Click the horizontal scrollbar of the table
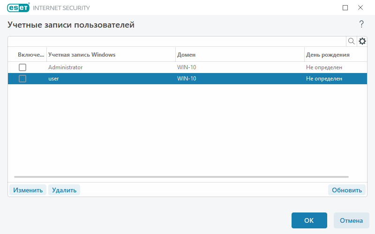Image resolution: width=375 pixels, height=234 pixels. pyautogui.click(x=181, y=177)
